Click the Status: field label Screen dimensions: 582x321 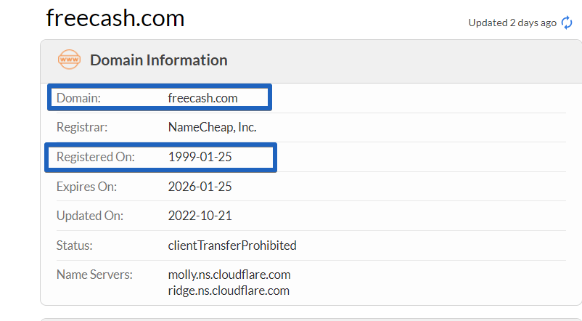(x=74, y=245)
